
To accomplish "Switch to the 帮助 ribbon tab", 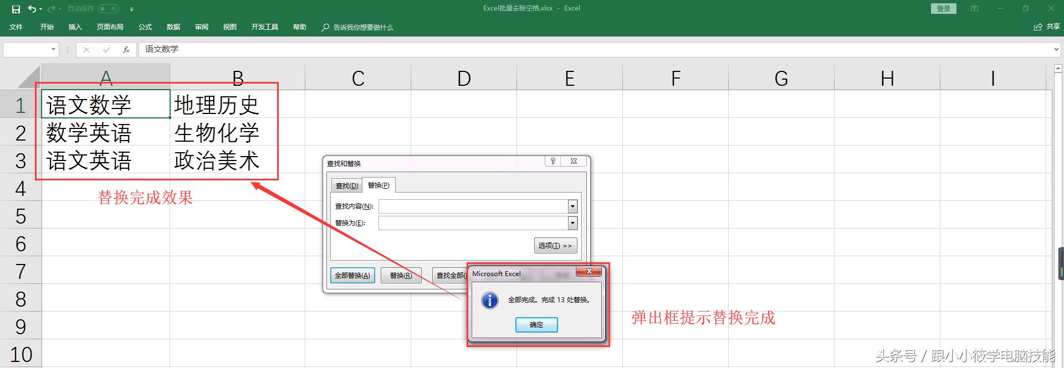I will (300, 27).
